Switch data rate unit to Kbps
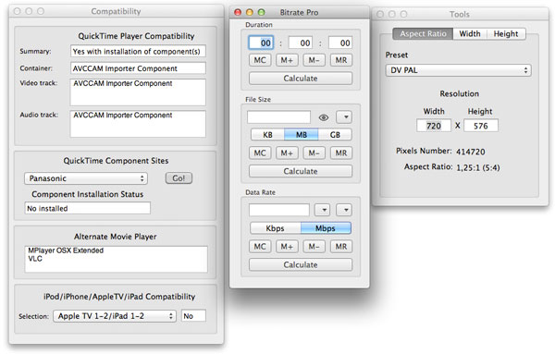The height and width of the screenshot is (354, 555). pos(275,228)
